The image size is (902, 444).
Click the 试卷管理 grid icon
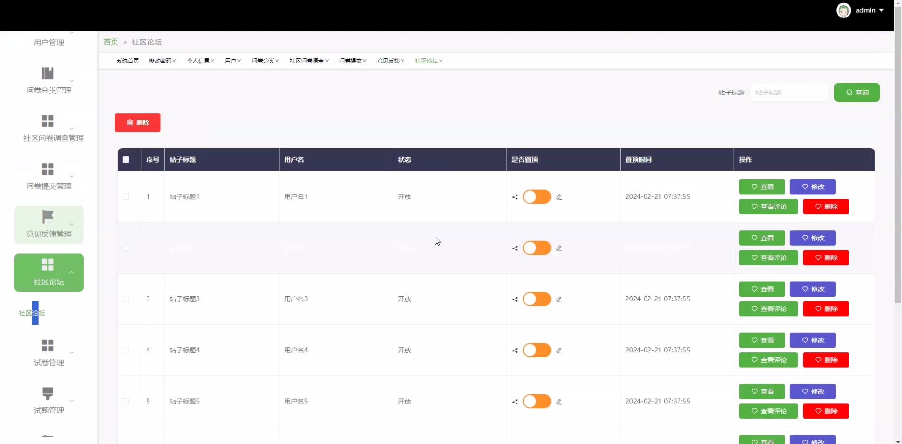(x=48, y=345)
